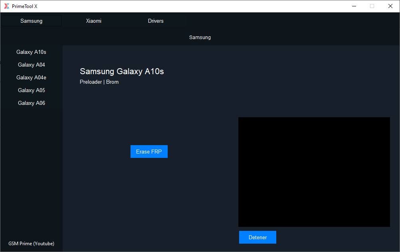The image size is (400, 252).
Task: Open the GSM Prime (Youtube) link
Action: (x=32, y=244)
